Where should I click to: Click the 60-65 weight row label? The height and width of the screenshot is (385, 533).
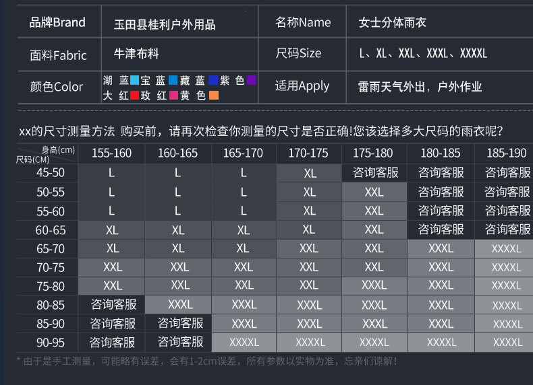(51, 230)
